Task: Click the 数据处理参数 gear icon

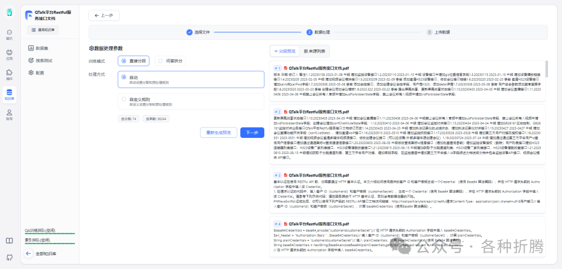Action: [91, 48]
